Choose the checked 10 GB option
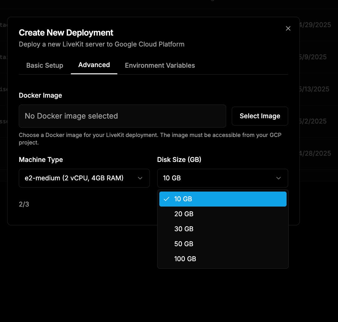This screenshot has height=322, width=338. [223, 199]
